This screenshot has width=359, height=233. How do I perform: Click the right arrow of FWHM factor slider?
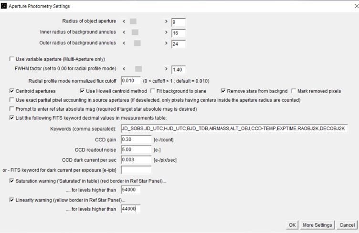click(166, 69)
